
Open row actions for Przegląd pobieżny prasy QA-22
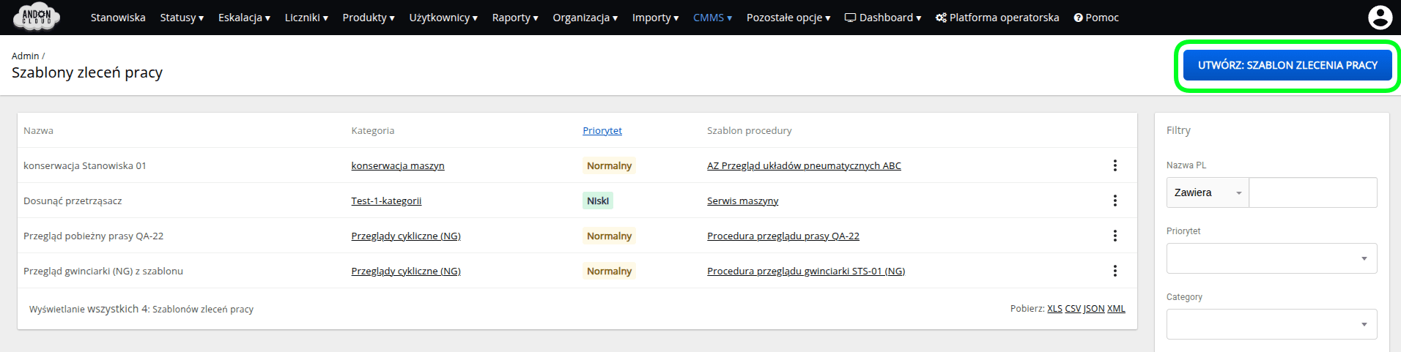click(1114, 236)
